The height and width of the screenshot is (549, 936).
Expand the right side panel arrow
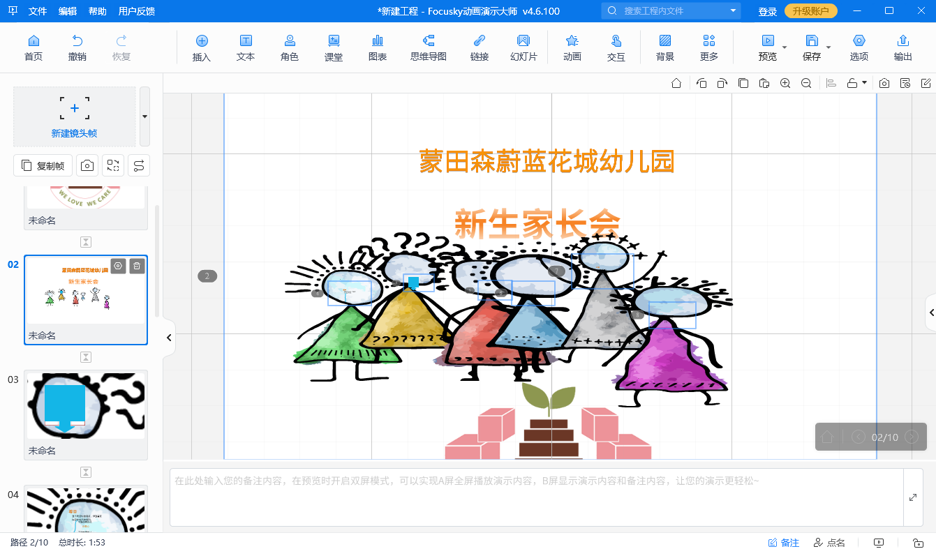click(930, 313)
